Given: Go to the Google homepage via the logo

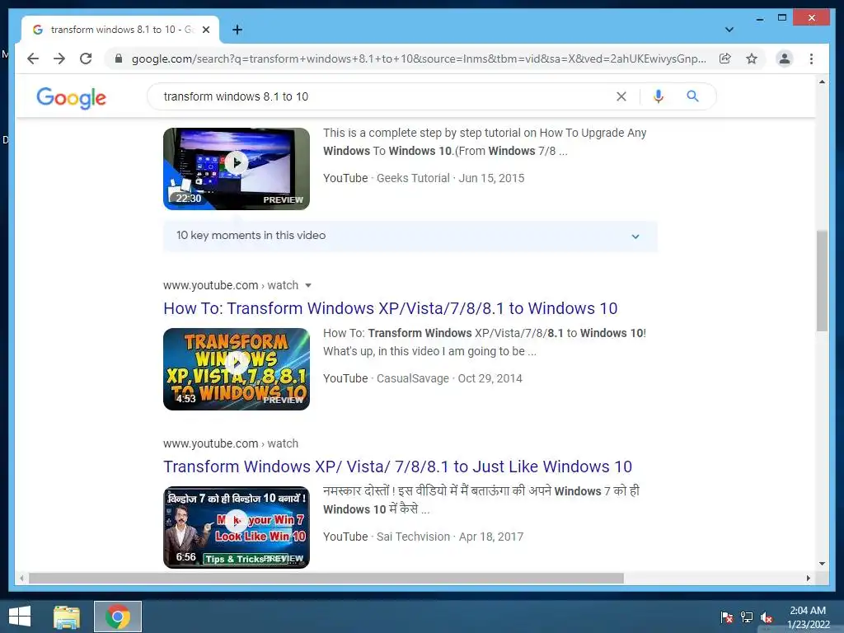Looking at the screenshot, I should (71, 97).
